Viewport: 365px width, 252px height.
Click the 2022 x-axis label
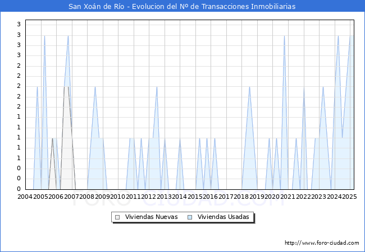click(x=303, y=197)
